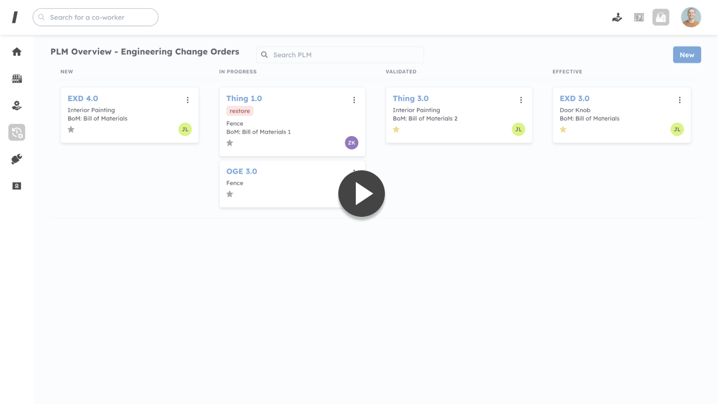Click the badge icon at sidebar bottom

[17, 186]
